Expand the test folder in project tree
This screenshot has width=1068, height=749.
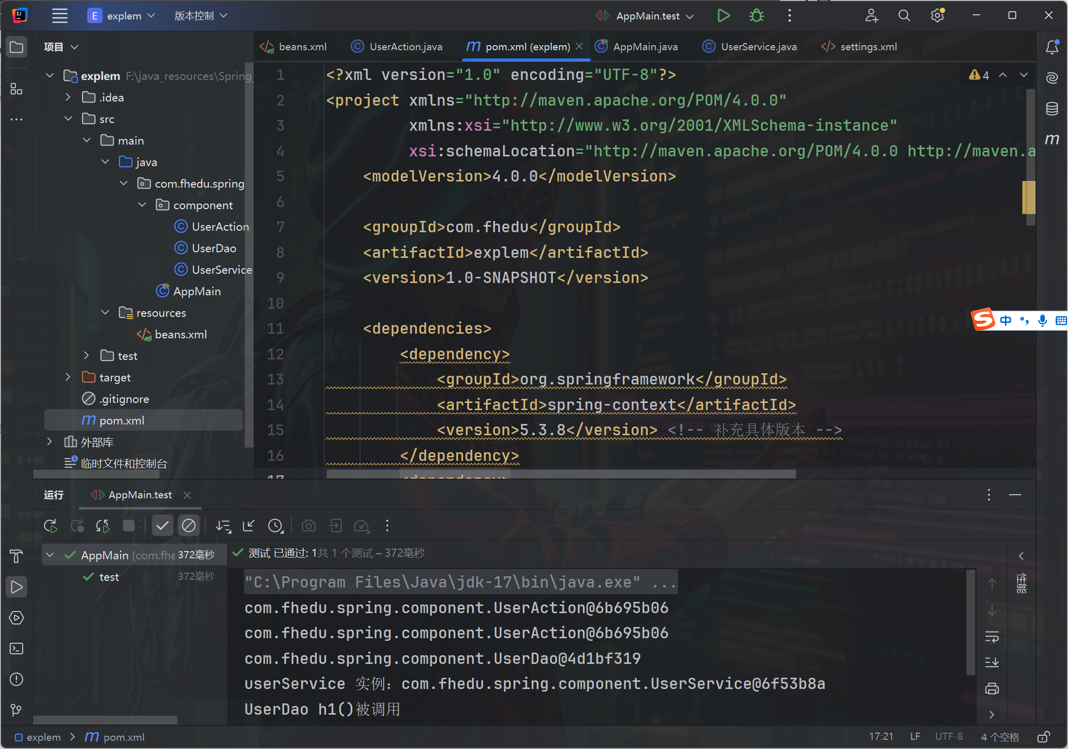coord(86,355)
